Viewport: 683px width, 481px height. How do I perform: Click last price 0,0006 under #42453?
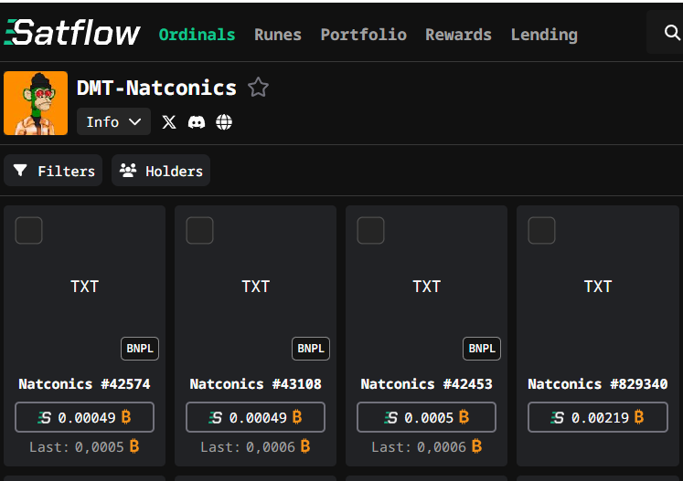pos(426,446)
